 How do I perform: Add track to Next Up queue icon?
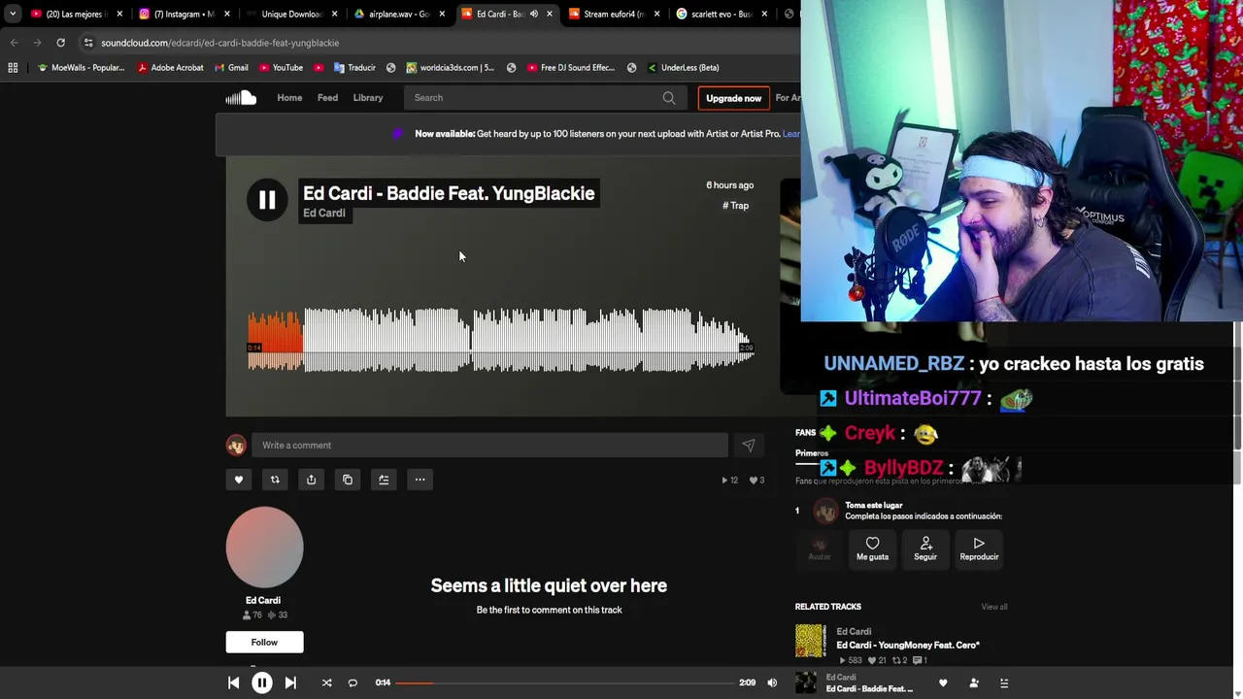click(384, 480)
